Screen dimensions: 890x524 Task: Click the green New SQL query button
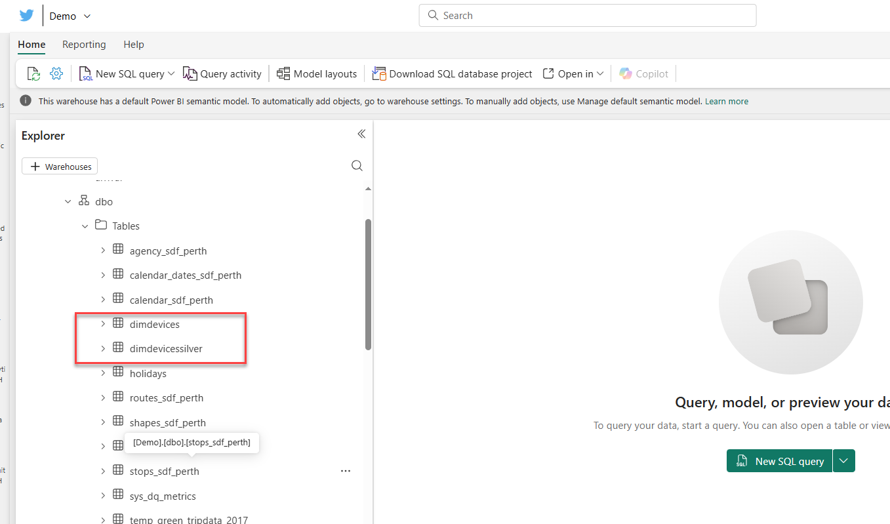pyautogui.click(x=779, y=461)
